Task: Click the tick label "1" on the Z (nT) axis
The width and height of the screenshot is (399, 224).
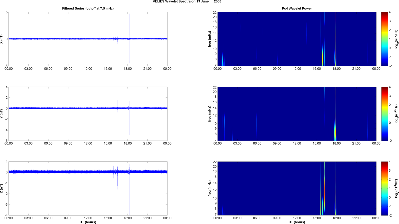Action: [x=7, y=162]
